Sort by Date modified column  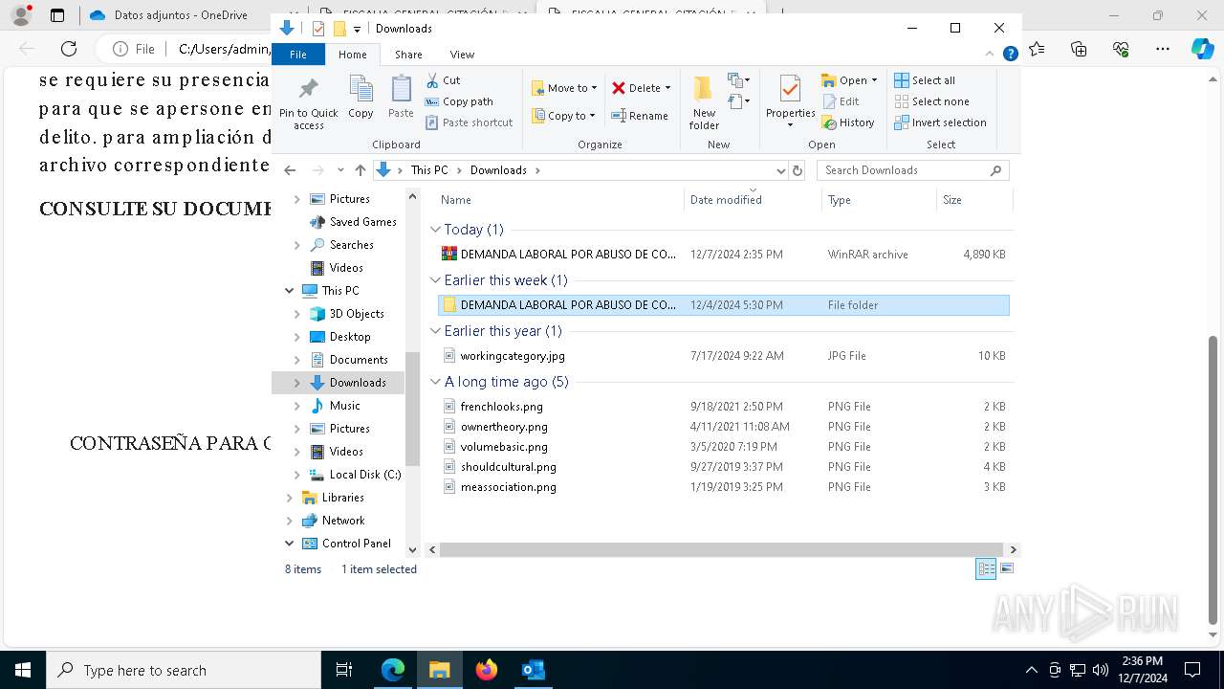point(753,200)
